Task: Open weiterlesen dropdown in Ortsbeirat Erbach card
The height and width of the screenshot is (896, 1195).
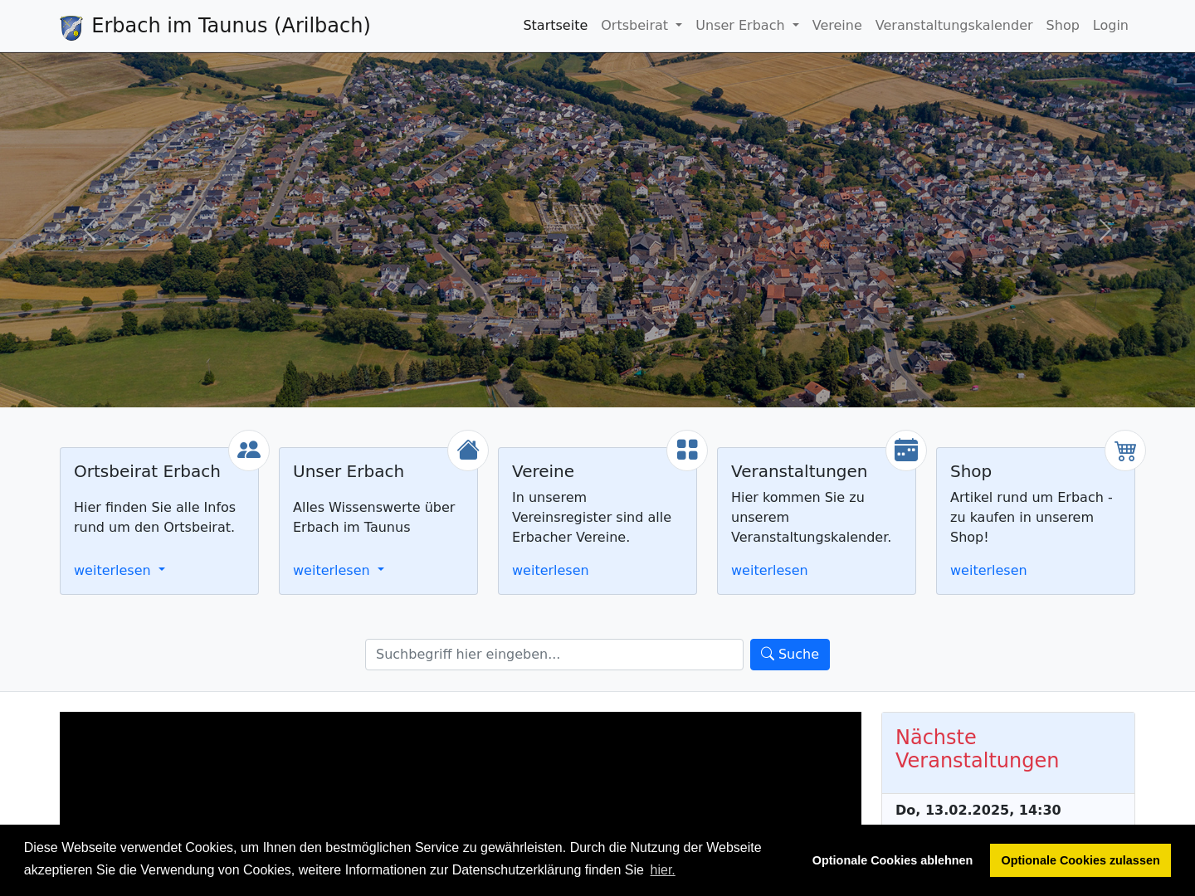Action: (119, 570)
